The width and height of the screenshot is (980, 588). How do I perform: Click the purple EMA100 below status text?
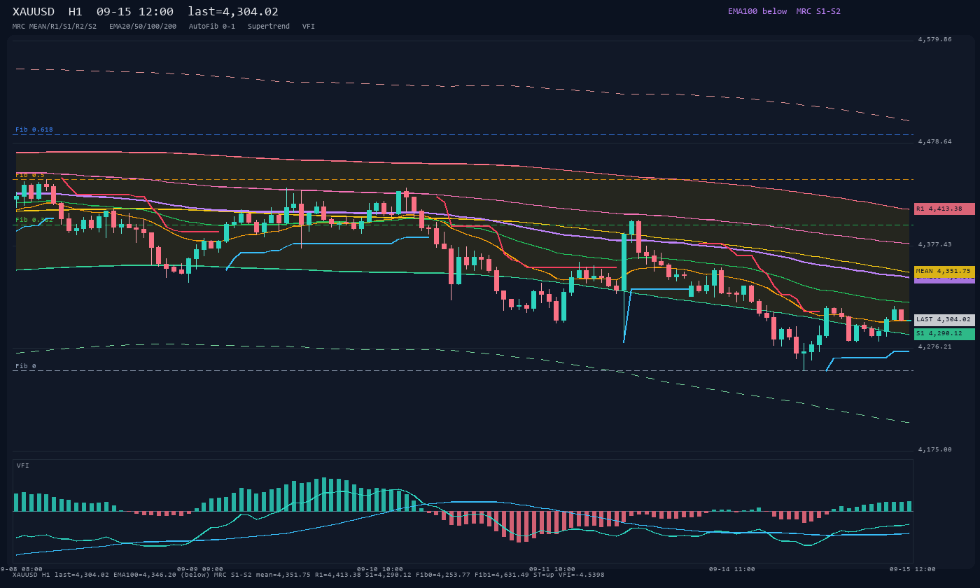(x=757, y=11)
